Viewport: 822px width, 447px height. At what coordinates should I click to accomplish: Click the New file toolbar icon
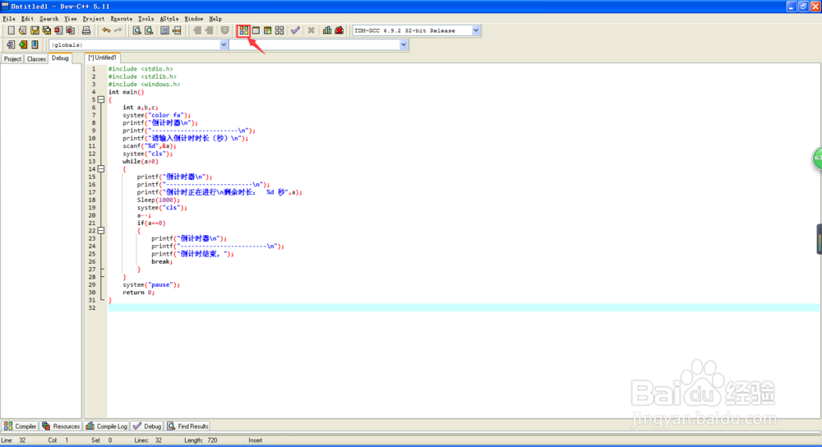(11, 30)
